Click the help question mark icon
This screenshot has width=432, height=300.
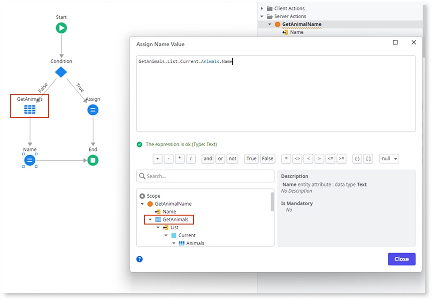point(139,259)
